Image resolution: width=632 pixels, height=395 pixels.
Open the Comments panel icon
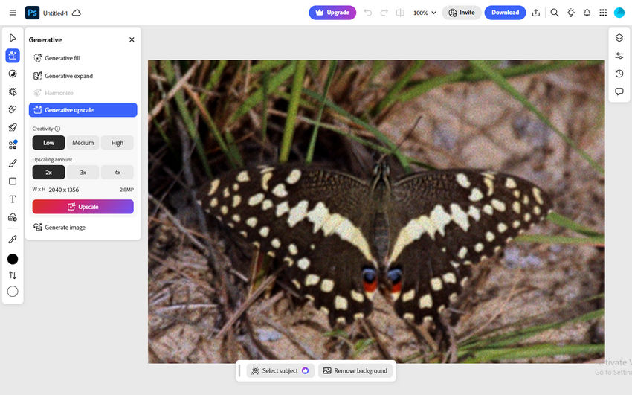tap(619, 91)
